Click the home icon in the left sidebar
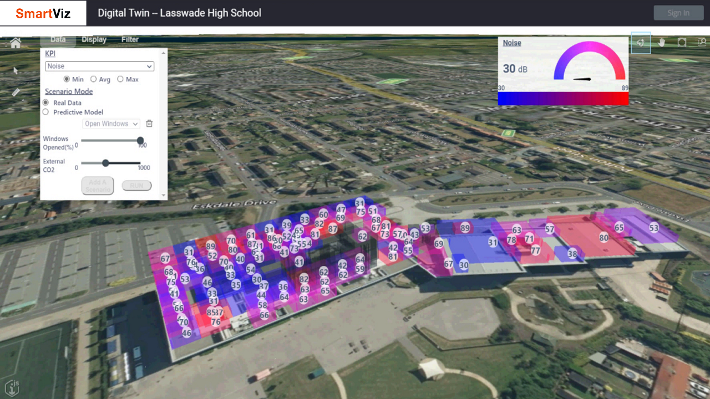This screenshot has width=710, height=399. coord(15,42)
